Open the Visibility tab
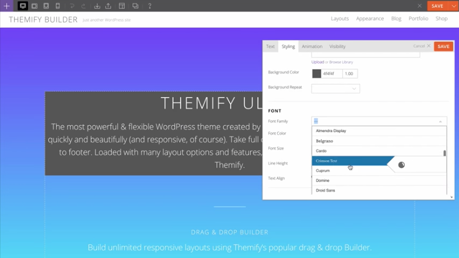This screenshot has width=459, height=258. [x=337, y=47]
